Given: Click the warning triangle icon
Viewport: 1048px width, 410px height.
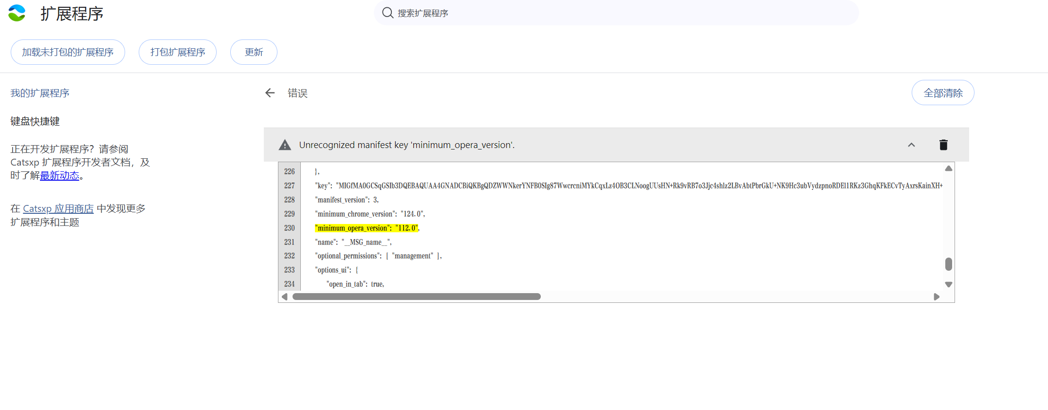Looking at the screenshot, I should pos(285,145).
